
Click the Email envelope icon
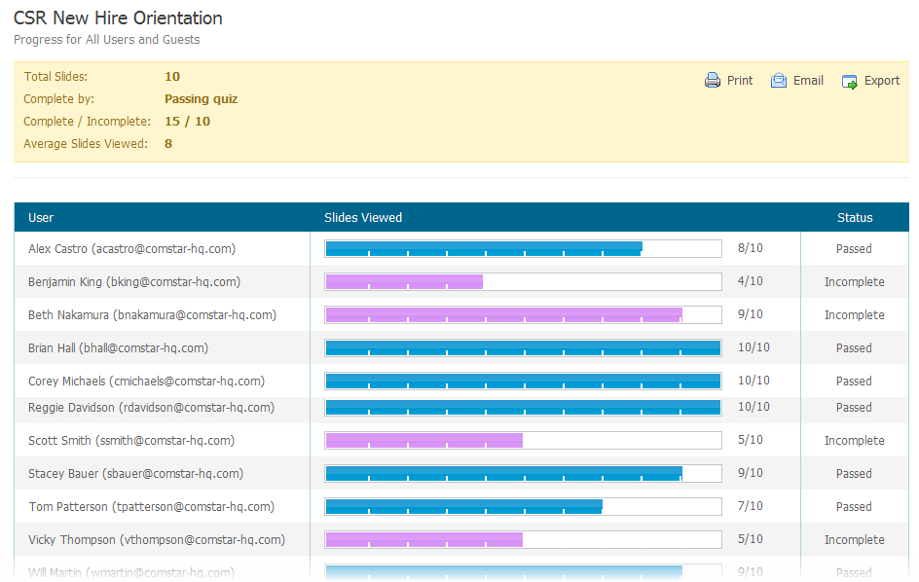coord(779,81)
